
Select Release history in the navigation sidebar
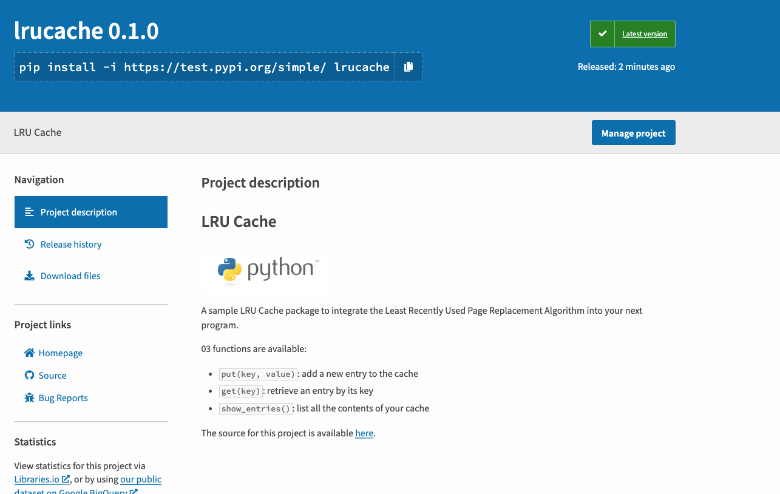pos(71,244)
